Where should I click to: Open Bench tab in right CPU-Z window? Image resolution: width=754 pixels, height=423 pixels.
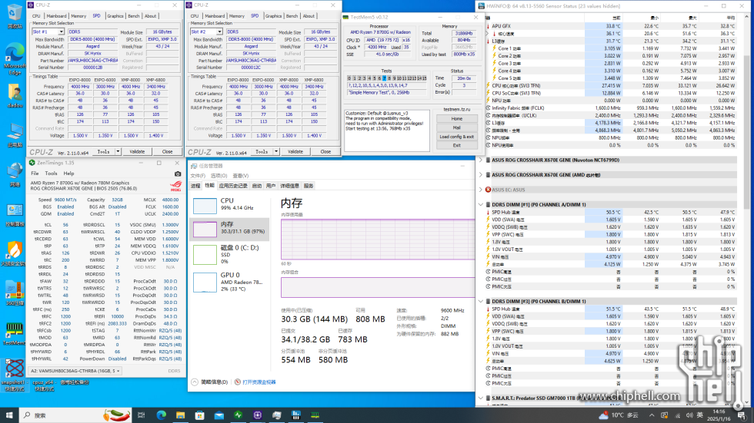pyautogui.click(x=292, y=16)
